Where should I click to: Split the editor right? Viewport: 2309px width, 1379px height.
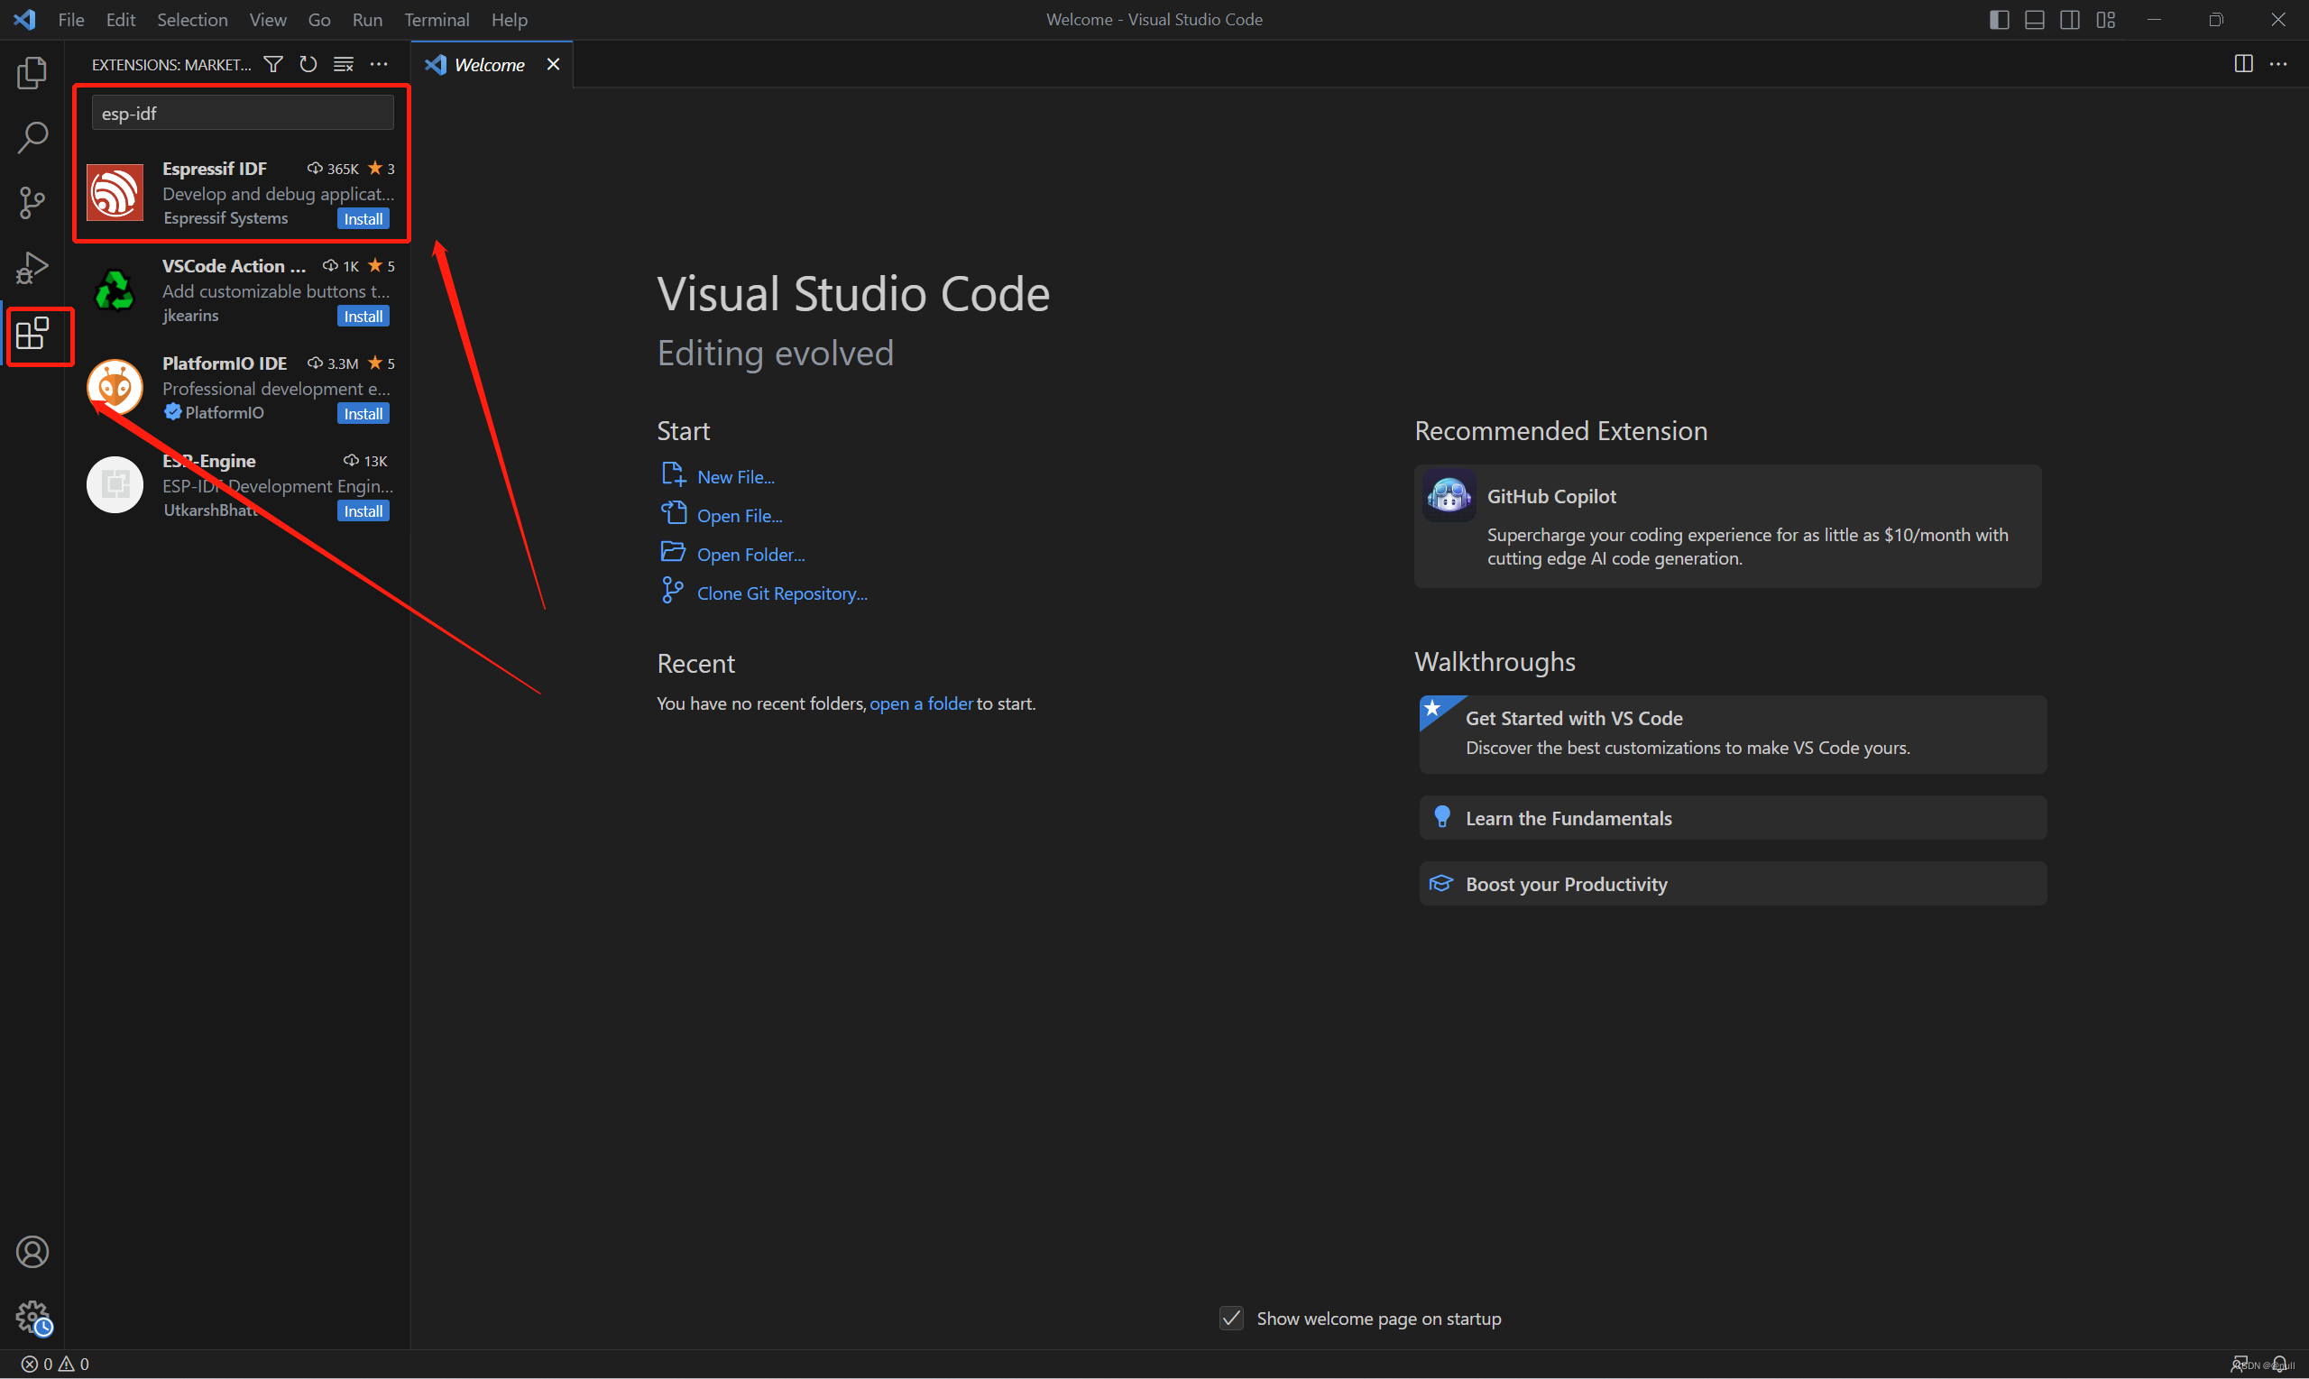pyautogui.click(x=2243, y=64)
